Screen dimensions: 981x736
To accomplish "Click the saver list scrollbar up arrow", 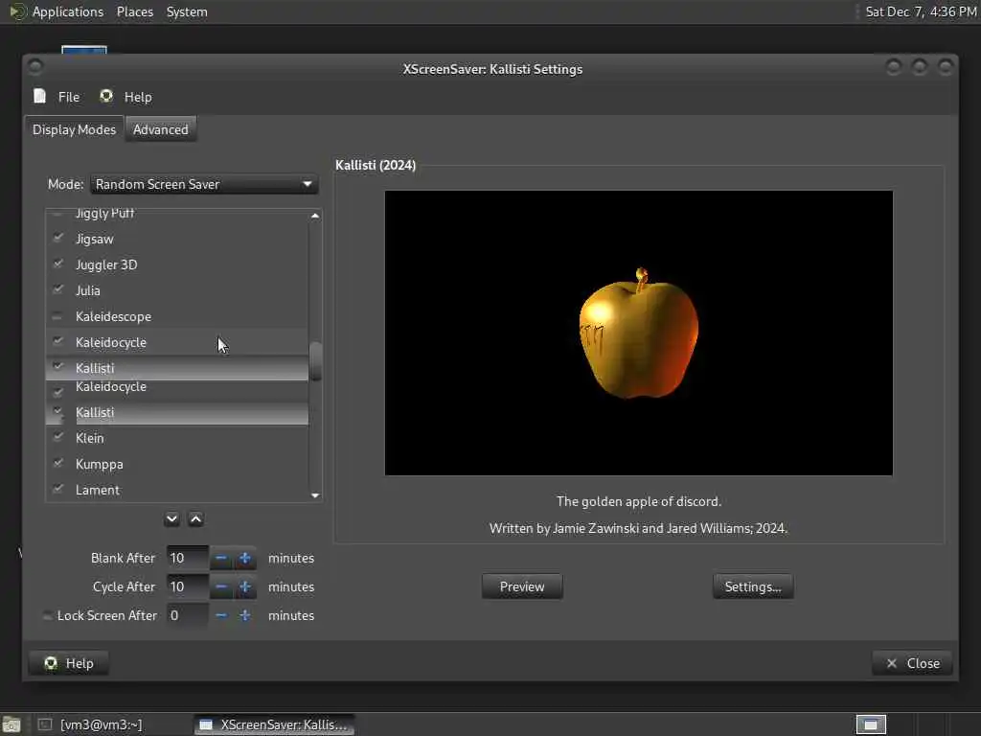I will [x=315, y=216].
